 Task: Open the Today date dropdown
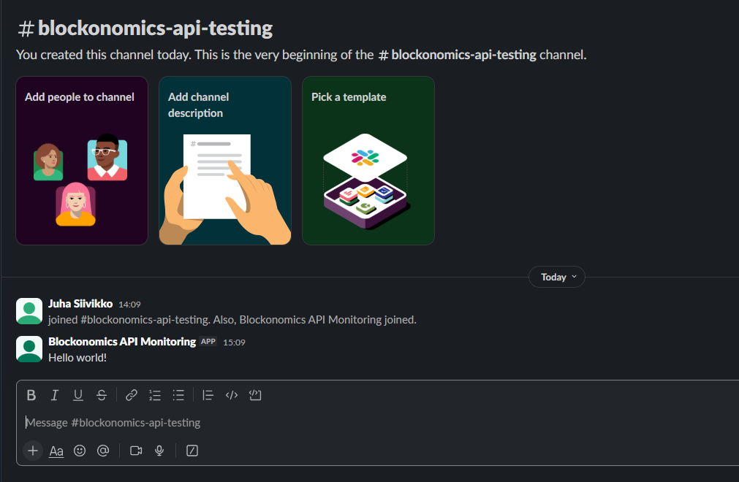click(x=557, y=277)
